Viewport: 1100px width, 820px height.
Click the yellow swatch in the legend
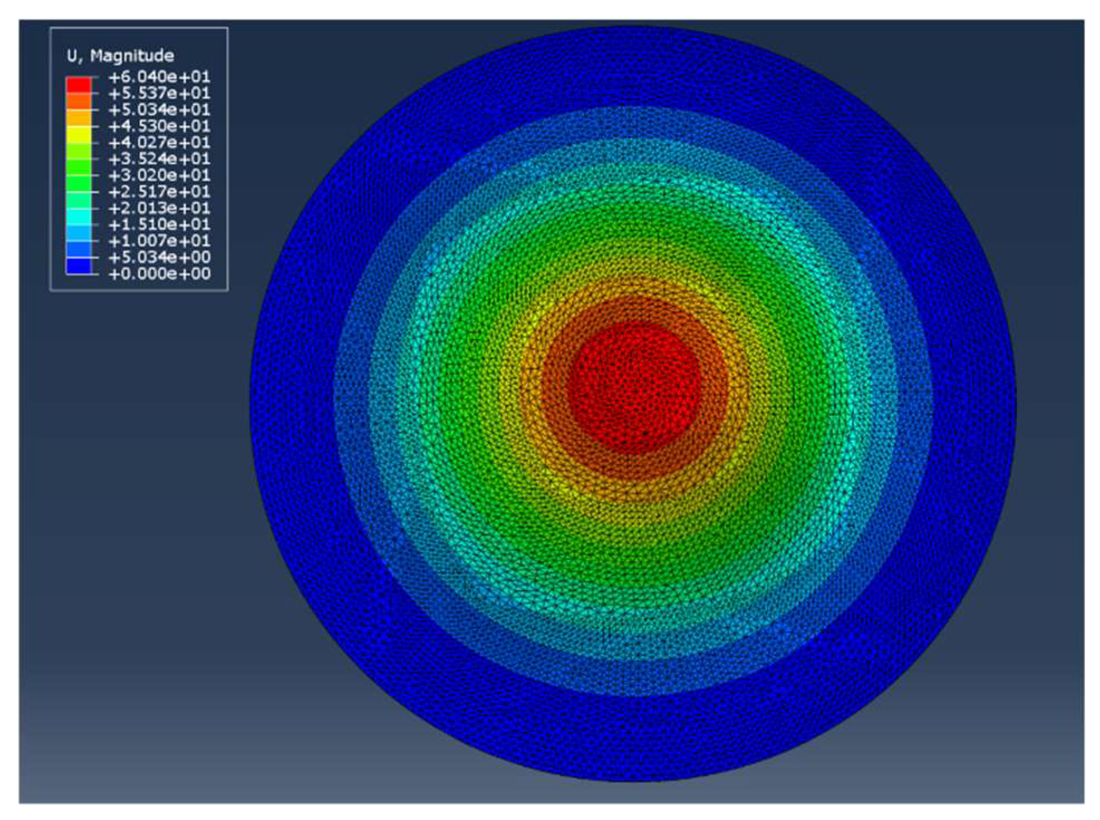(79, 134)
